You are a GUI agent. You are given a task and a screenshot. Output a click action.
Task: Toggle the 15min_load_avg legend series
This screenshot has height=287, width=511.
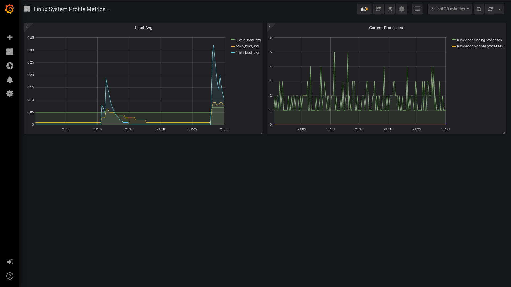[x=248, y=40]
